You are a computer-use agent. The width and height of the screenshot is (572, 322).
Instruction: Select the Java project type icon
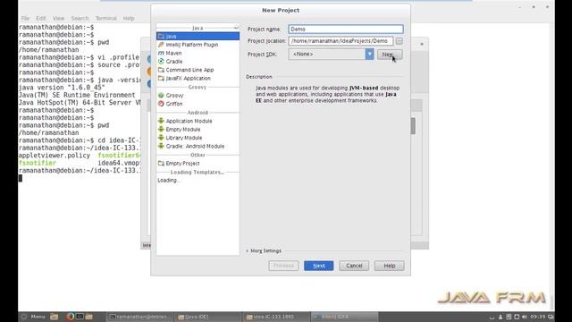[x=161, y=36]
